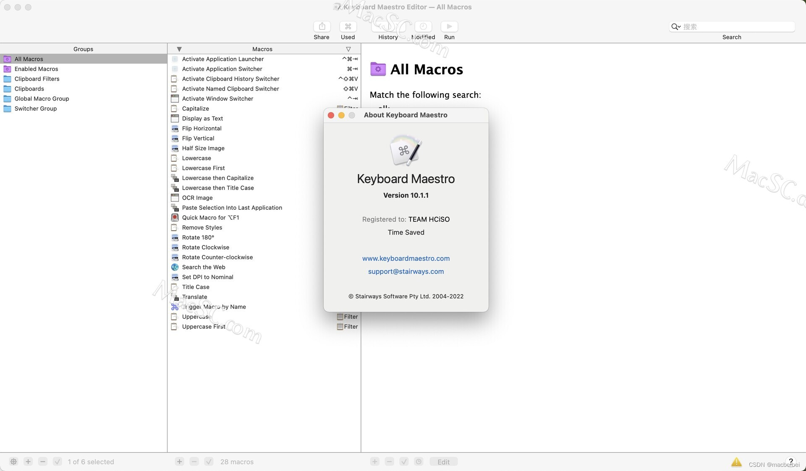This screenshot has height=471, width=806.
Task: Select the OCR Image macro
Action: [197, 198]
